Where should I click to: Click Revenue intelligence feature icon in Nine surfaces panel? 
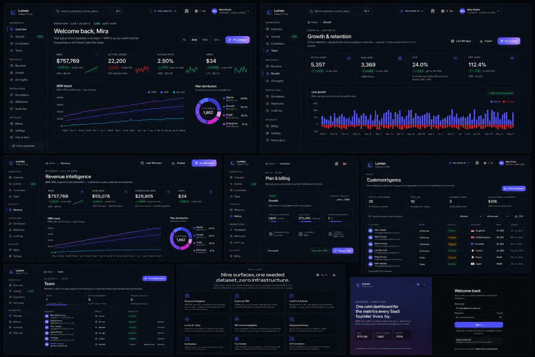click(187, 296)
